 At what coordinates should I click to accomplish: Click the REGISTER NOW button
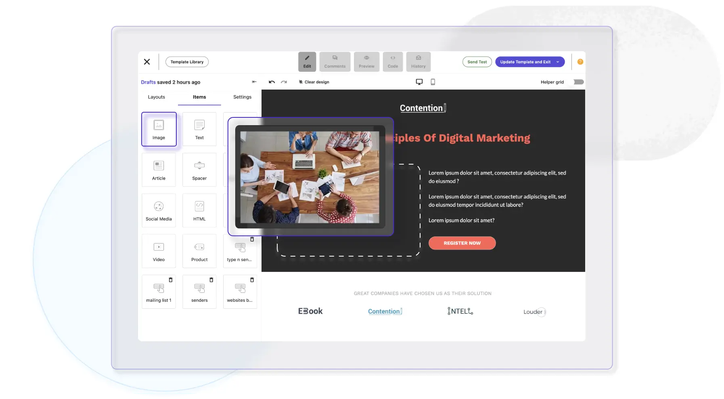coord(462,243)
